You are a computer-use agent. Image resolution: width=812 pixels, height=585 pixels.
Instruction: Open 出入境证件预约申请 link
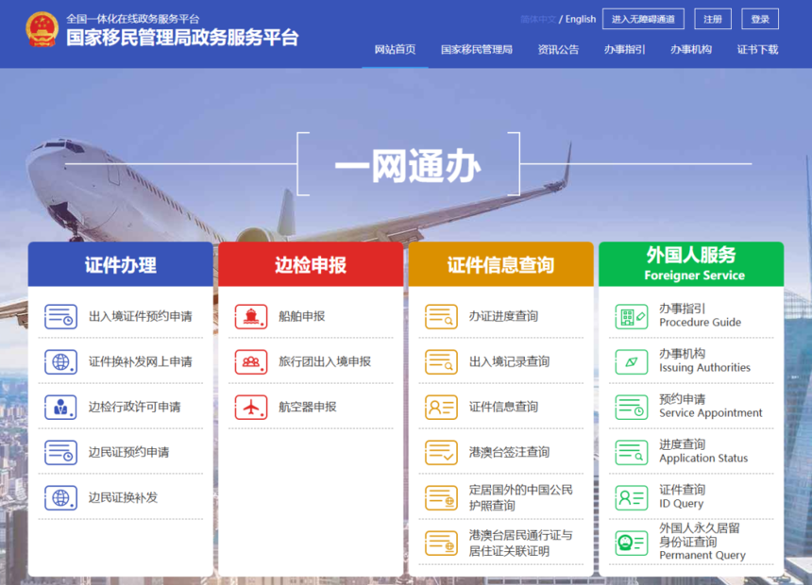[141, 316]
